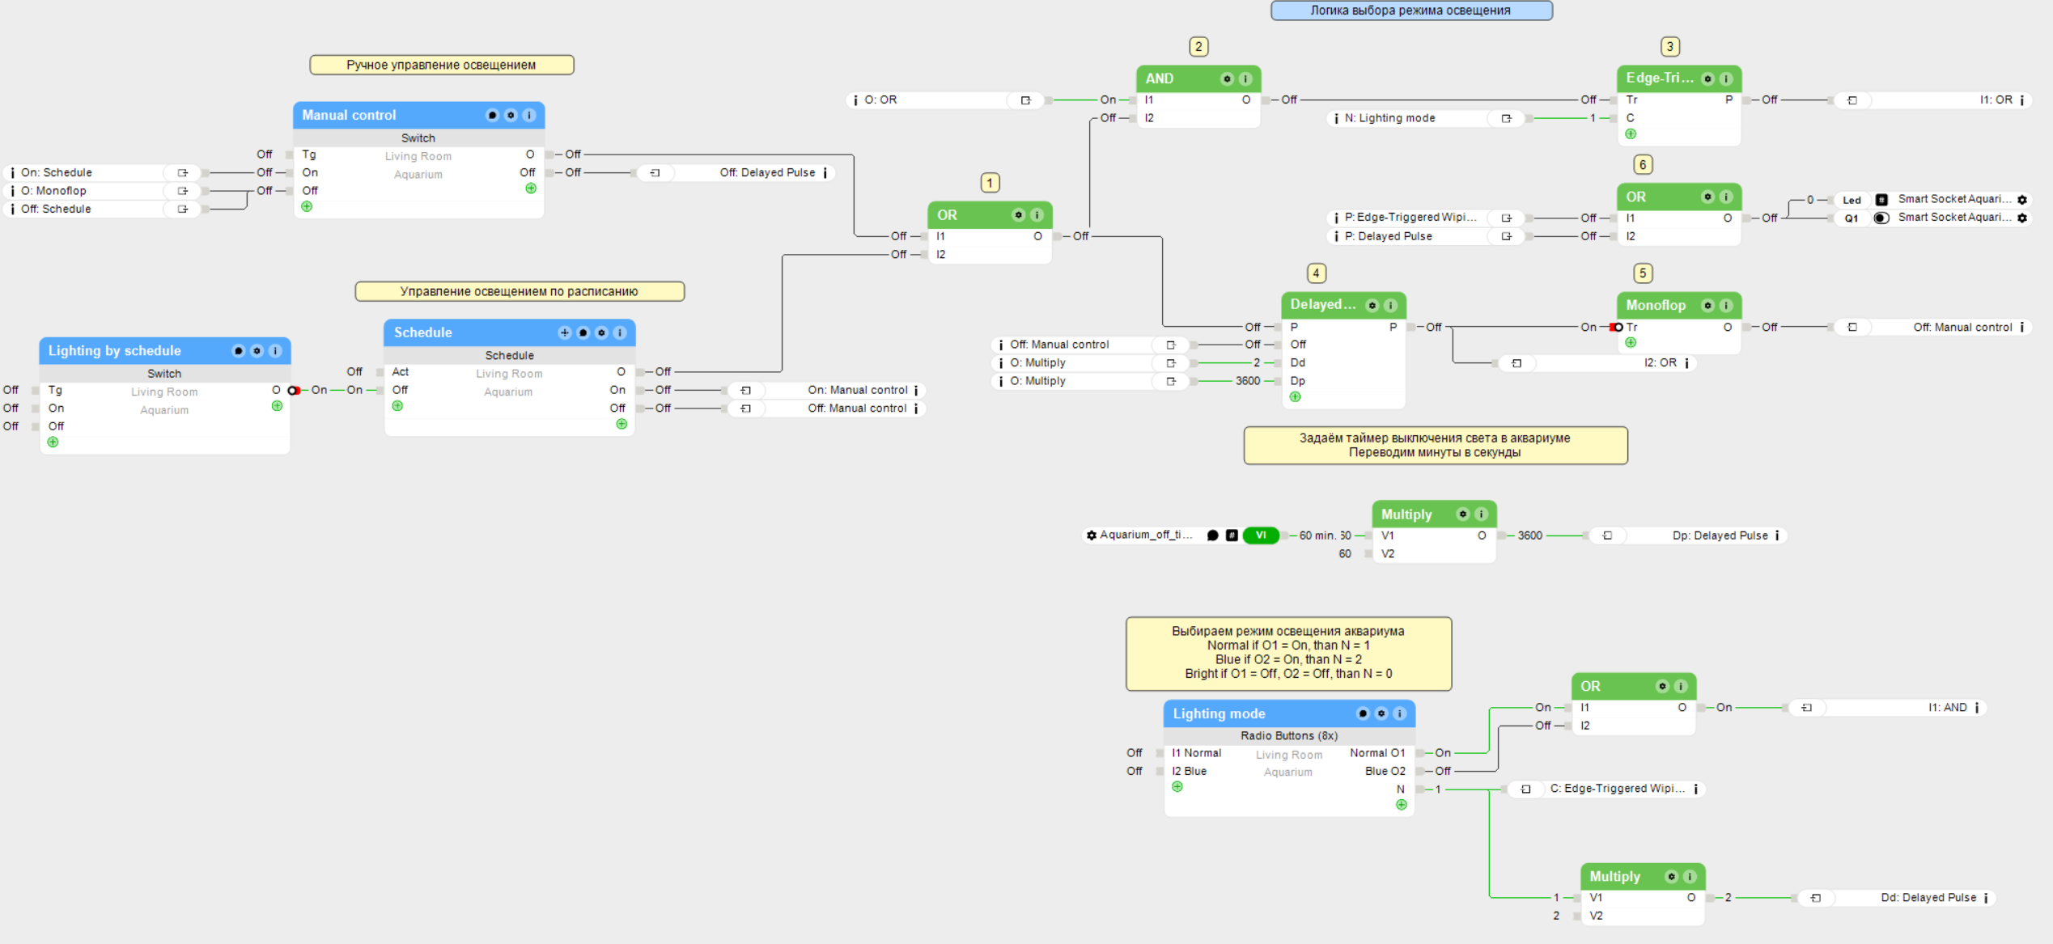The height and width of the screenshot is (944, 2053).
Task: Click gear icon on Smart Socket Q1 output
Action: [x=2022, y=218]
